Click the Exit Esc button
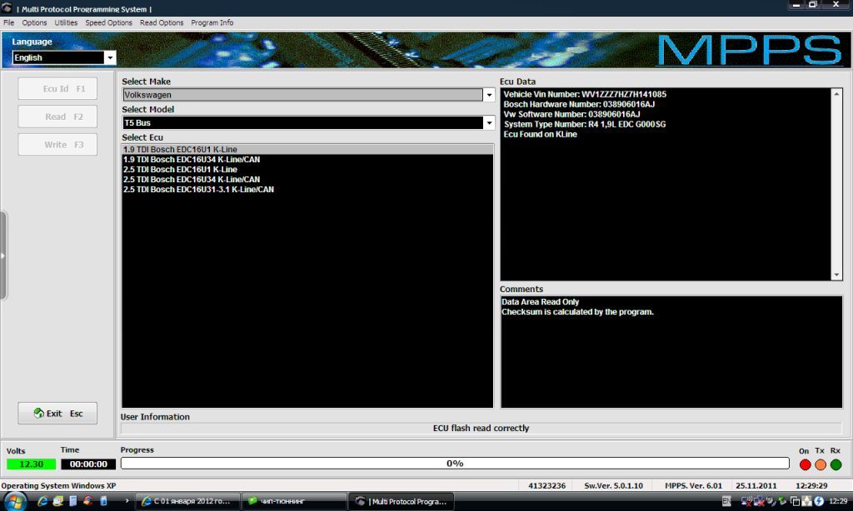 click(57, 413)
